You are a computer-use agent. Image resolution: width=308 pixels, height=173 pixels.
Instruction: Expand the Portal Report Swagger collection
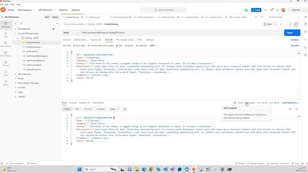(15, 83)
